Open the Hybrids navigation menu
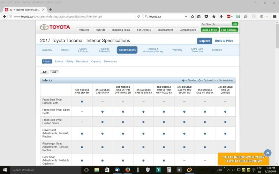 click(x=100, y=30)
